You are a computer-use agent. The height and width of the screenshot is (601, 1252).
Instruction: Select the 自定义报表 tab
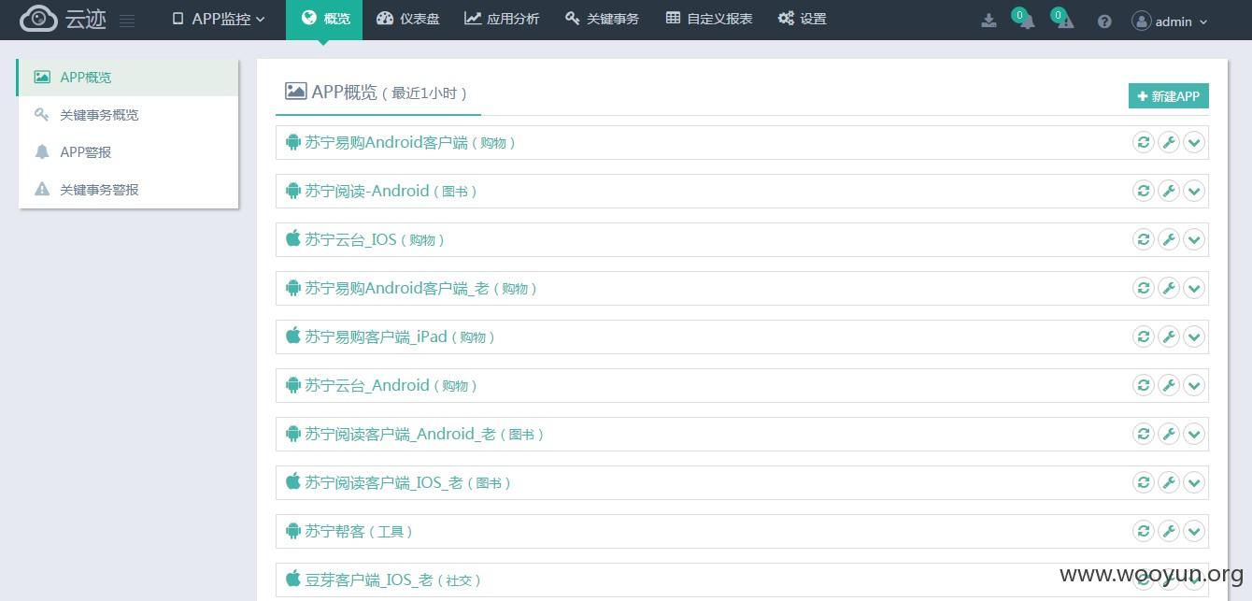[708, 19]
